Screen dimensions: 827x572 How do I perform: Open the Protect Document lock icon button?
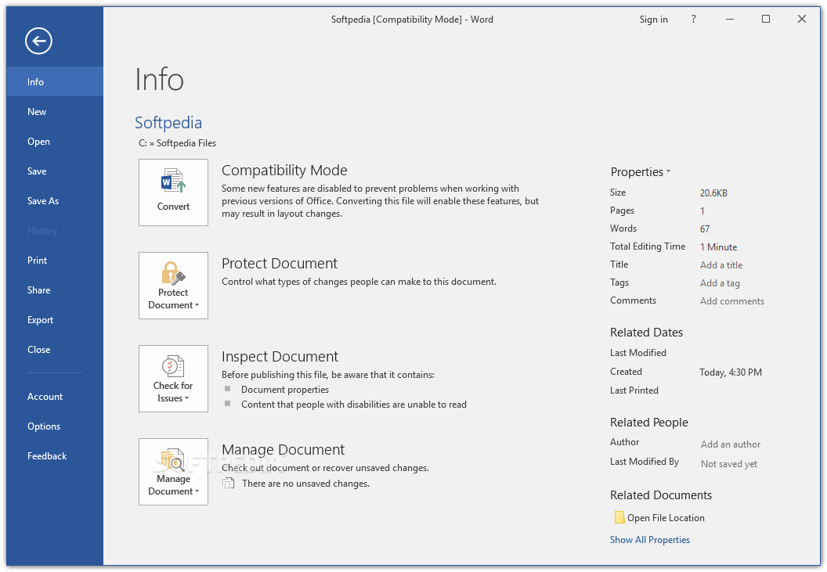(x=173, y=285)
